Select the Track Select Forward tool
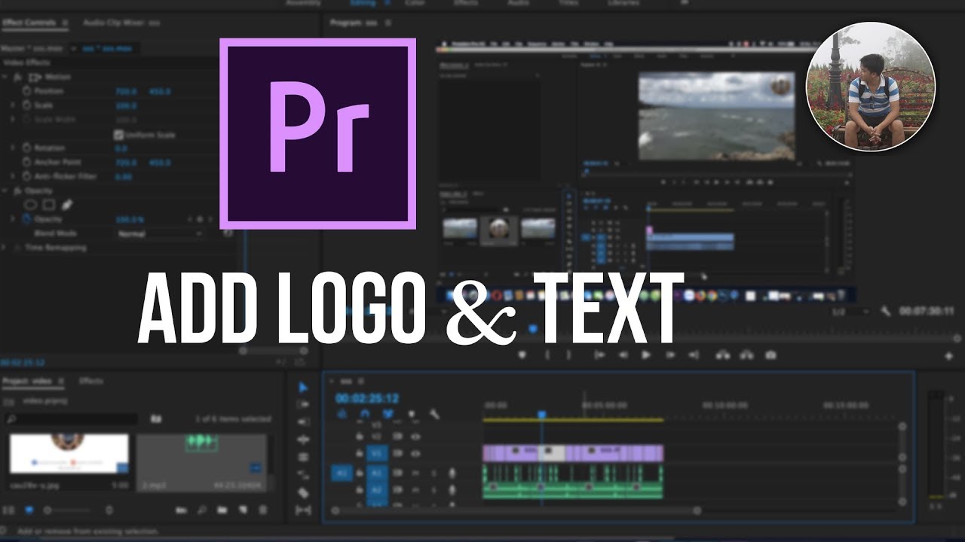The image size is (965, 542). point(303,404)
